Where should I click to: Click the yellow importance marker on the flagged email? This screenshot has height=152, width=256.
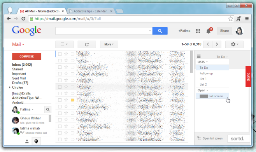(x=72, y=100)
